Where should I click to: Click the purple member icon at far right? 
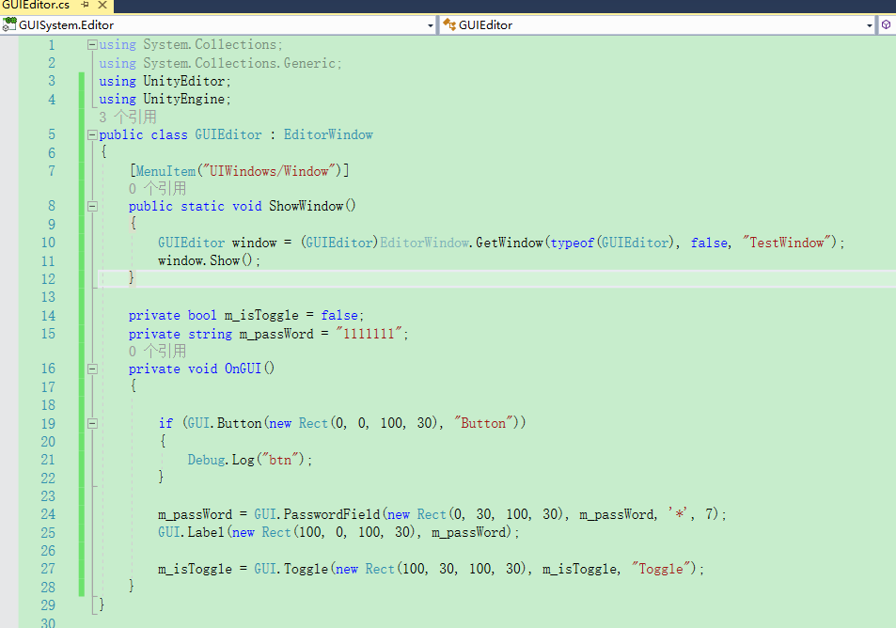pyautogui.click(x=886, y=24)
